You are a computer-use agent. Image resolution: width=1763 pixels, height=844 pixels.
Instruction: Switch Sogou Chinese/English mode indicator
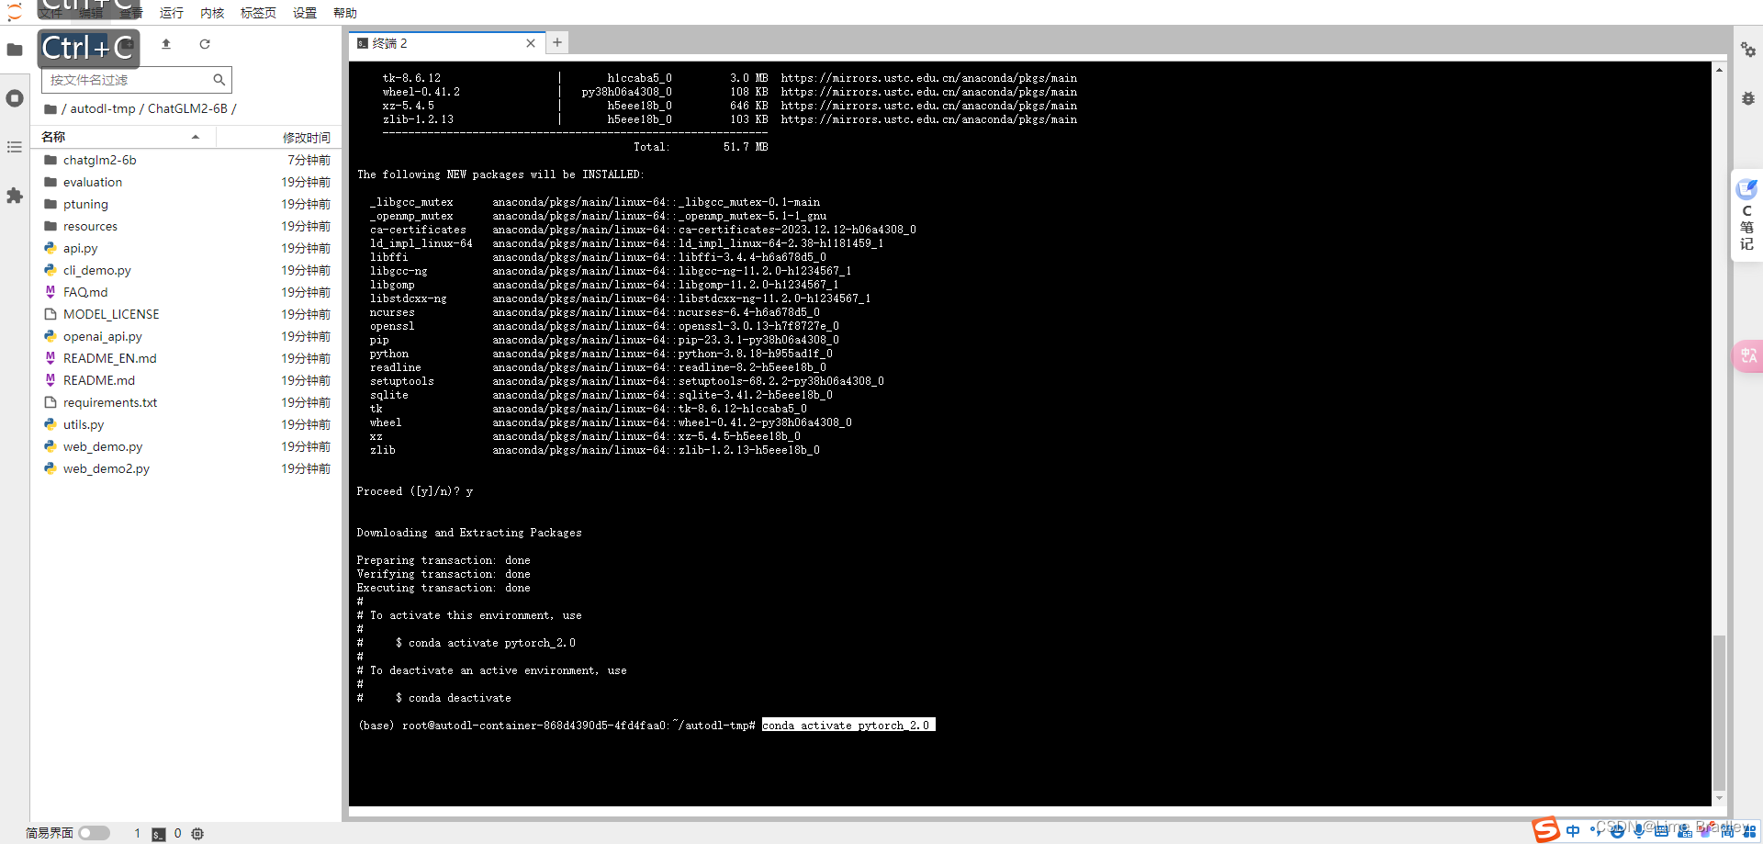[1573, 830]
